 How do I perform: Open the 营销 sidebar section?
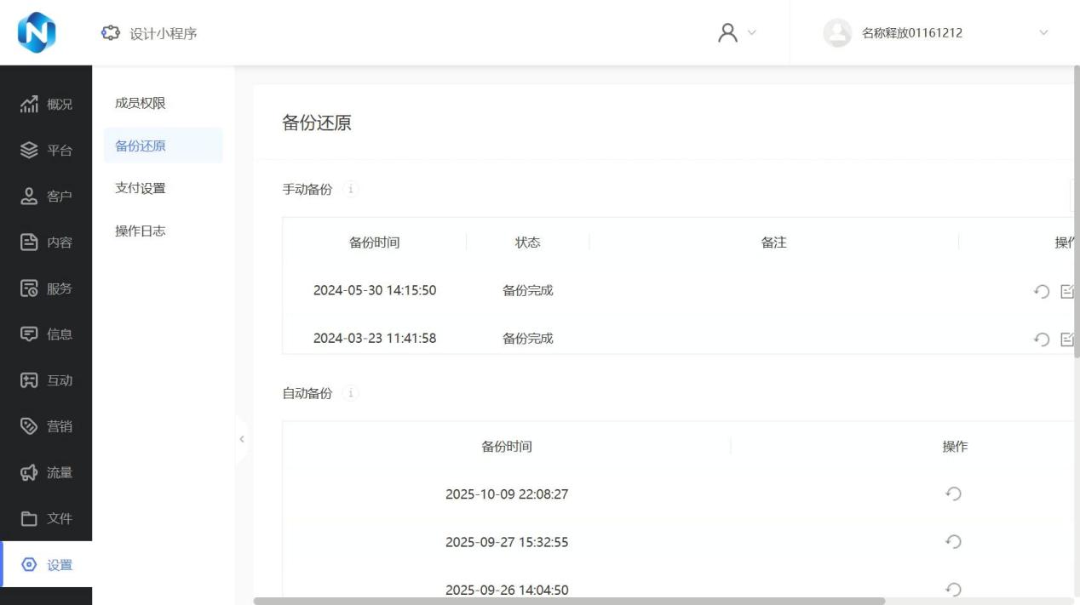pyautogui.click(x=47, y=426)
